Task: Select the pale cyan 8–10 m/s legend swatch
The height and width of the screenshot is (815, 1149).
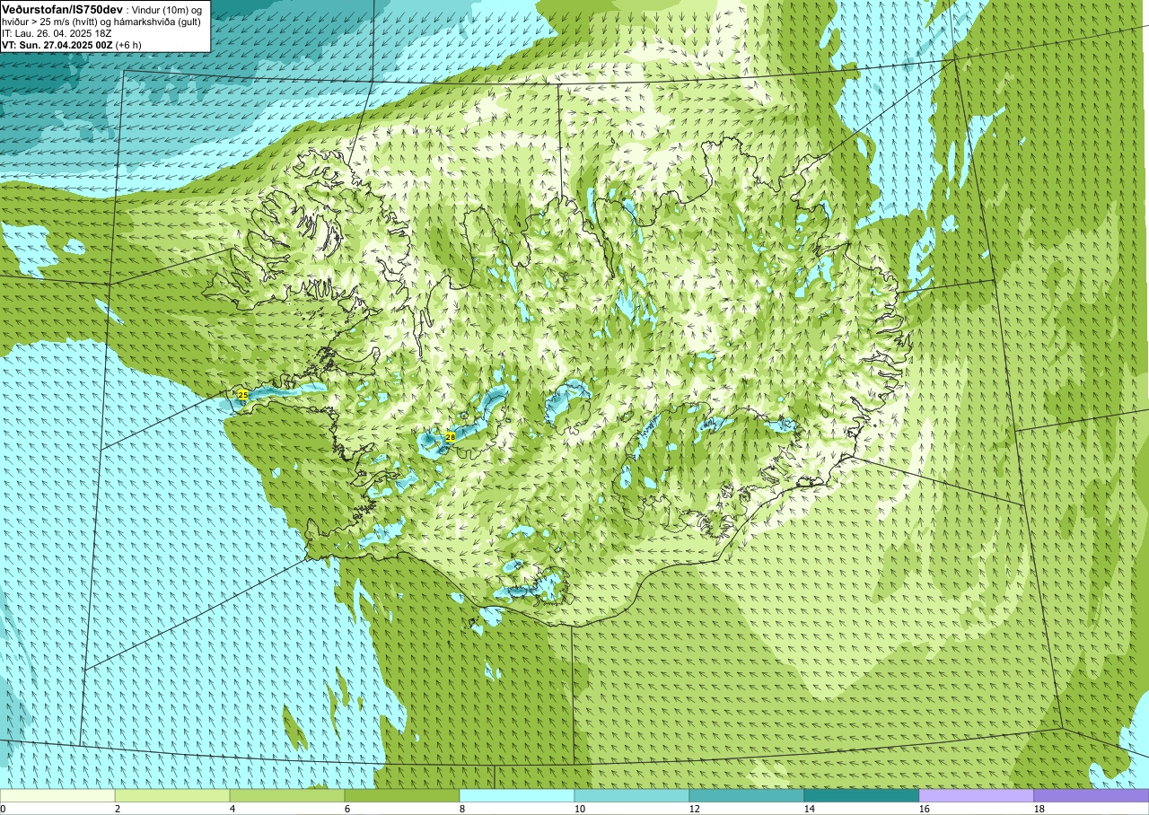Action: pos(517,795)
